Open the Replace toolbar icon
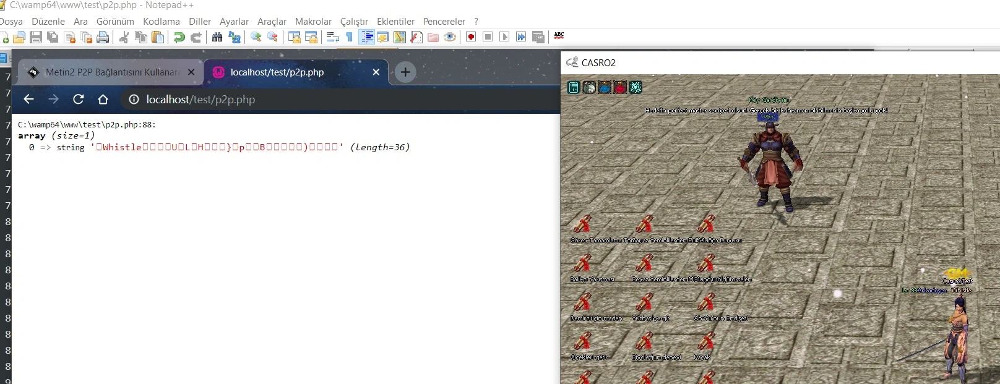The width and height of the screenshot is (1000, 384). point(234,37)
